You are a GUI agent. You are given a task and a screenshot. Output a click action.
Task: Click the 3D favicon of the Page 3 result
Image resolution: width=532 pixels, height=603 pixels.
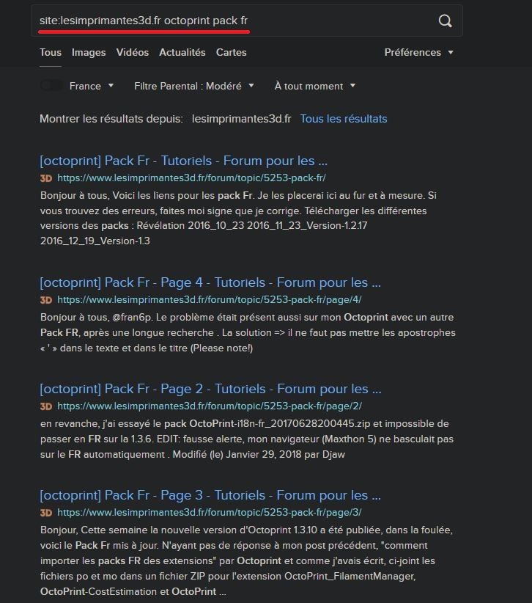pyautogui.click(x=46, y=513)
